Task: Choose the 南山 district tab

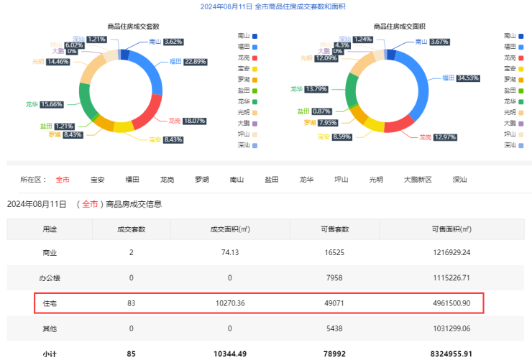Action: [237, 180]
